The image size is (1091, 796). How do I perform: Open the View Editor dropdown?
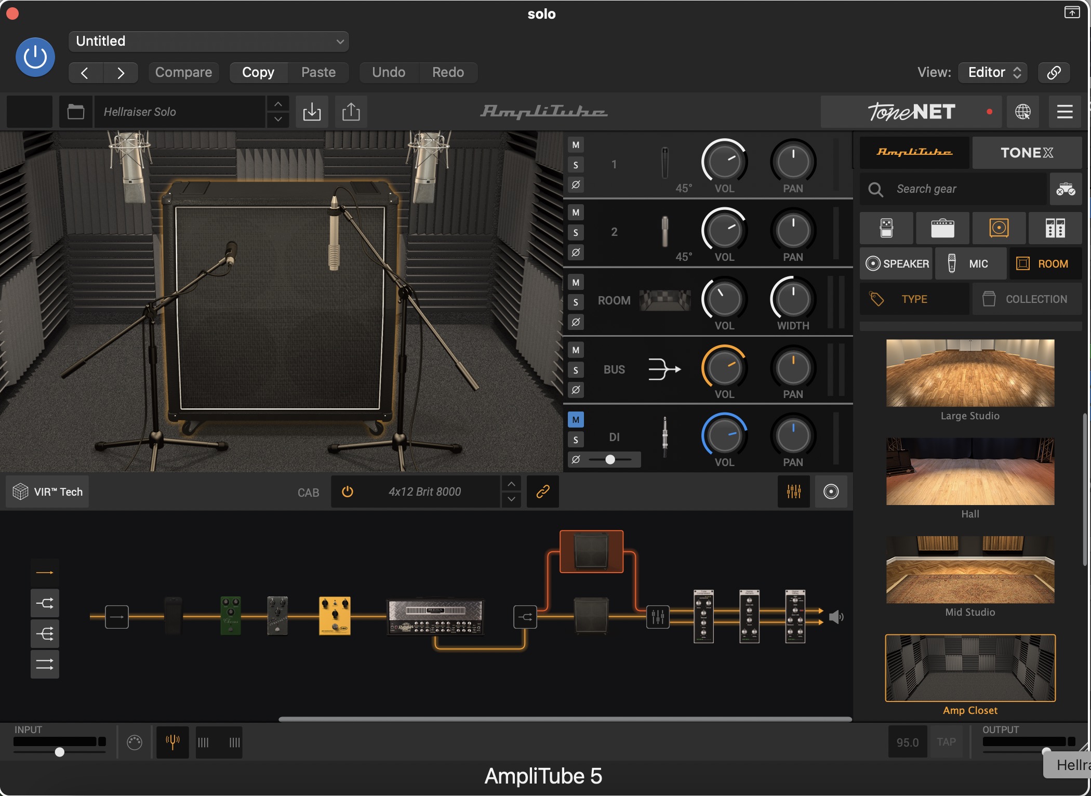[993, 72]
